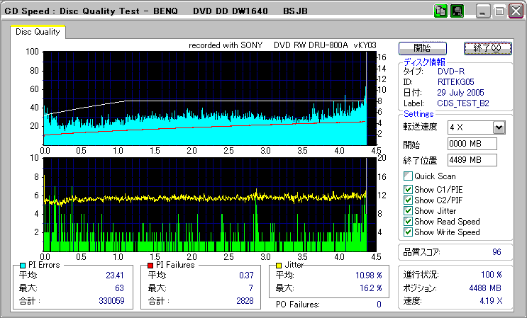Click the copy-to-clipboard icon in title bar
527x318 pixels.
coord(441,11)
